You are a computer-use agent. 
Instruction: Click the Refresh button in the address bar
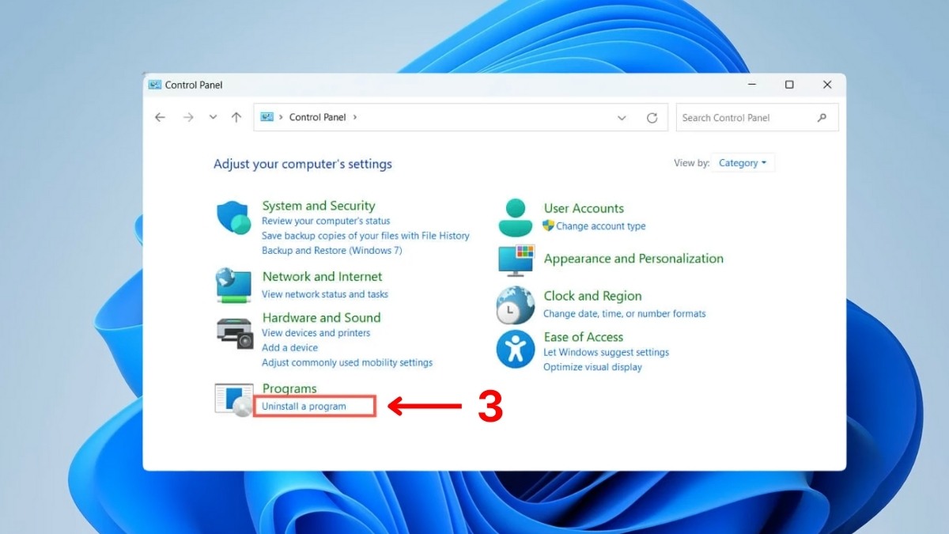pyautogui.click(x=652, y=117)
